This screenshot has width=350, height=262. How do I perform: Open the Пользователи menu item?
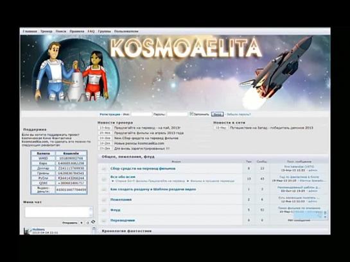[x=127, y=31]
